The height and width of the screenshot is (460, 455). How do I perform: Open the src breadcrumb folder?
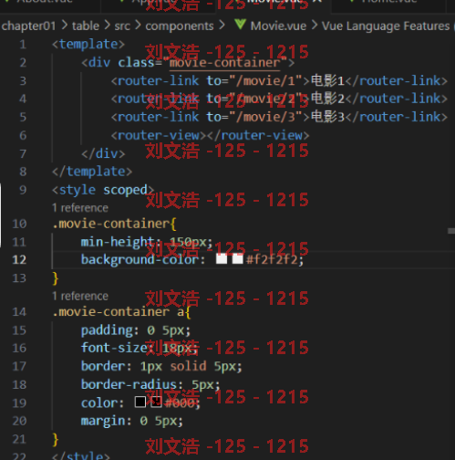[x=122, y=26]
